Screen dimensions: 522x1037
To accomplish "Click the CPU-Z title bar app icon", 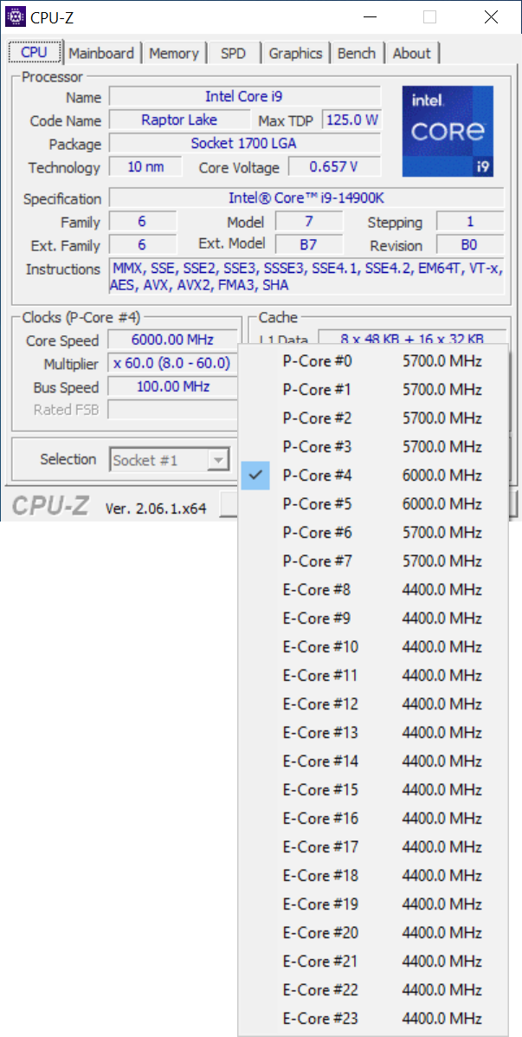I will pyautogui.click(x=16, y=17).
